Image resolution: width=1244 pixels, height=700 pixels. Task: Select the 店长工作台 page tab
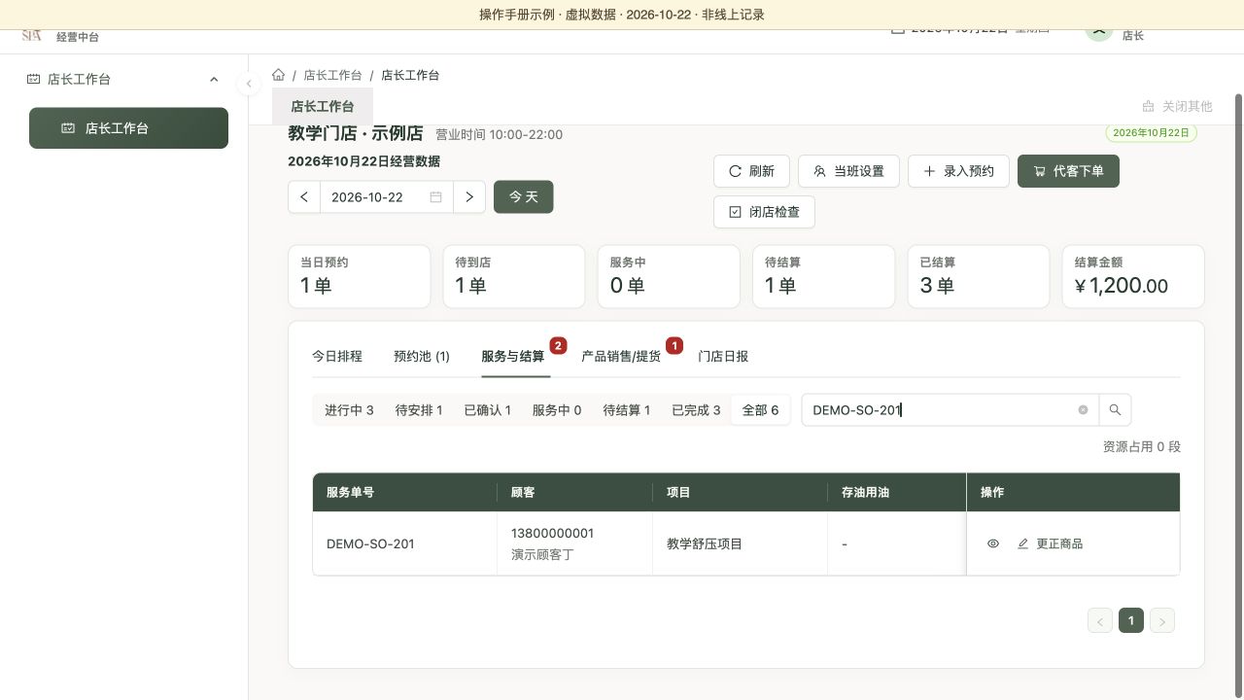(323, 106)
